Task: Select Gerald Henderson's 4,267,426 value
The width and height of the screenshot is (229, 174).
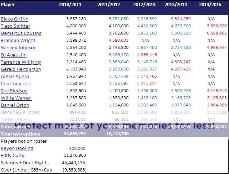Action: coord(181,69)
